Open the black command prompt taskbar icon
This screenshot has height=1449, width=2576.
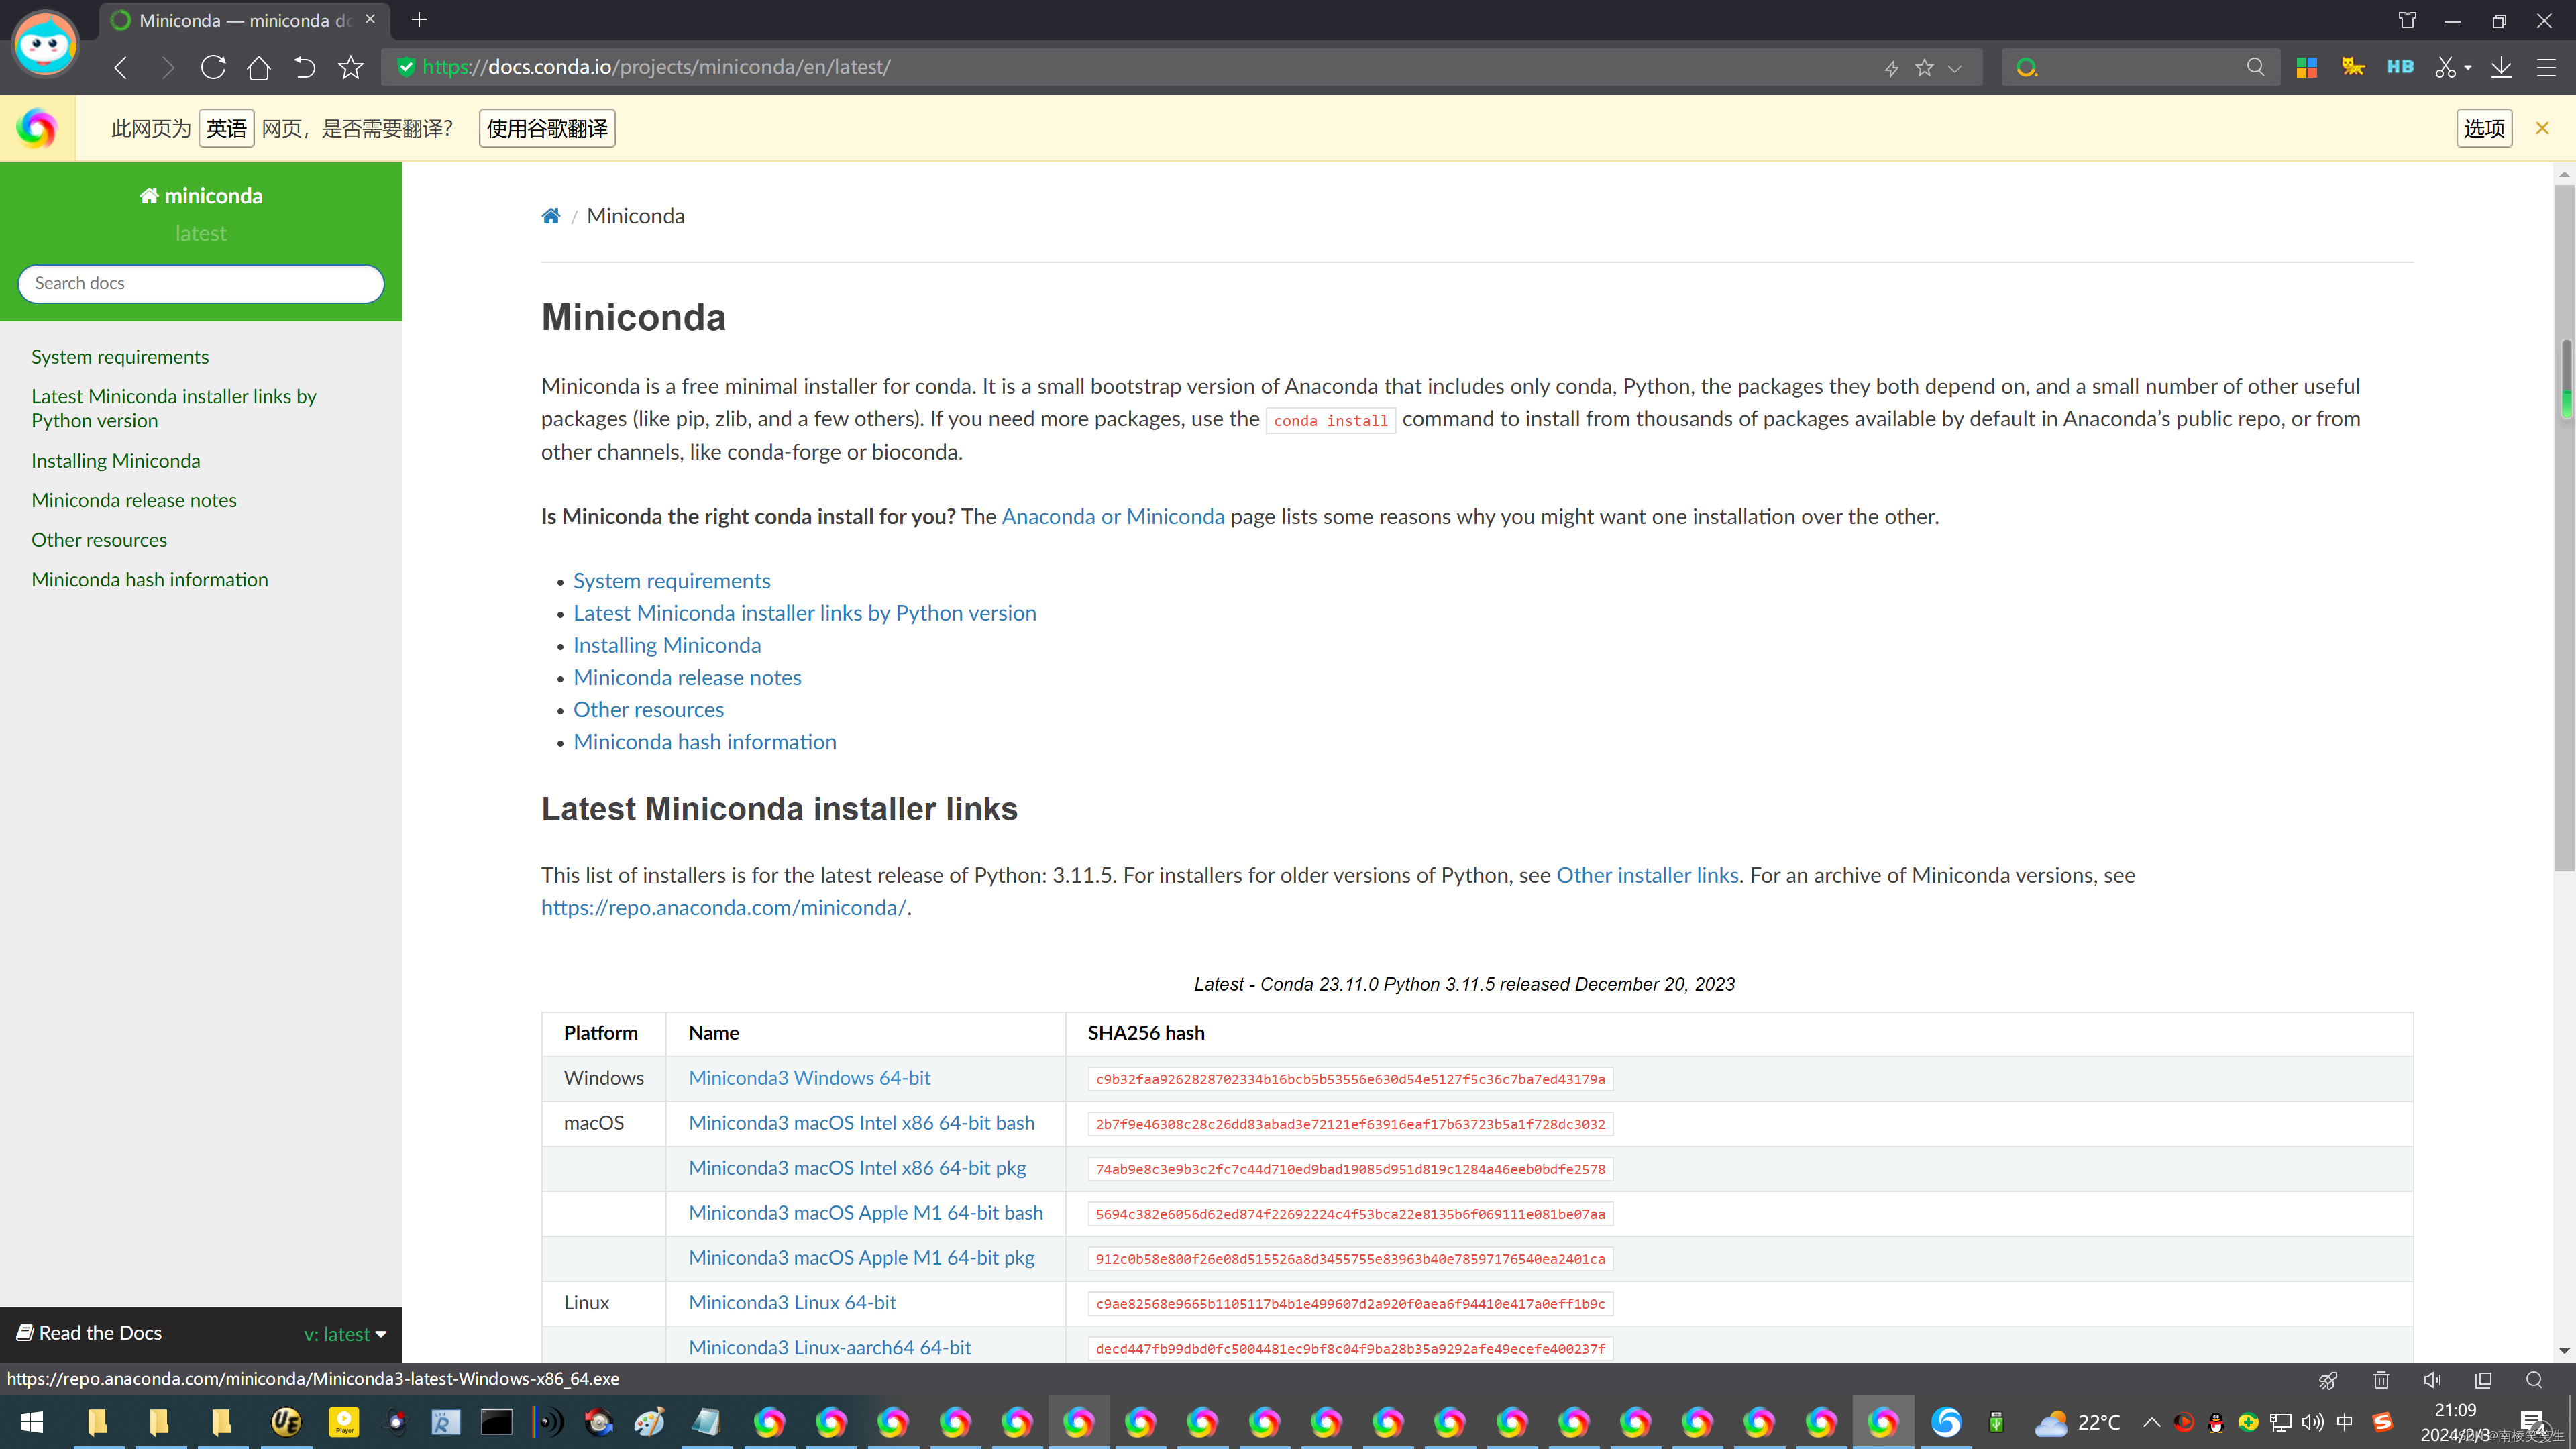tap(496, 1422)
